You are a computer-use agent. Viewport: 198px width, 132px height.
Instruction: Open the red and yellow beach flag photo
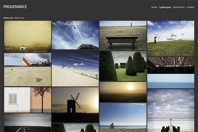point(28,70)
